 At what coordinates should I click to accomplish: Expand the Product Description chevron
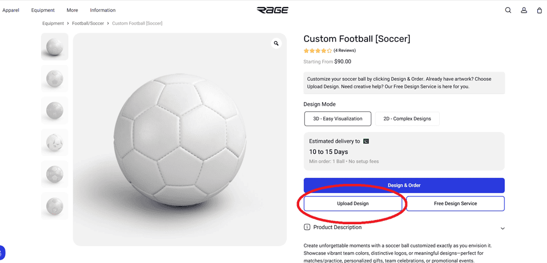[503, 228]
